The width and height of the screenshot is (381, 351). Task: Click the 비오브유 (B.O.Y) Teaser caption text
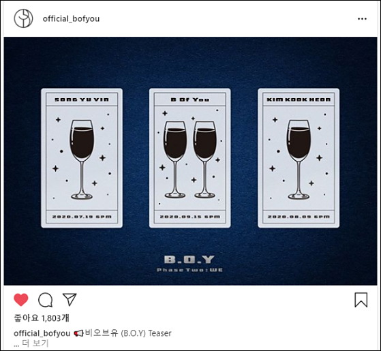point(128,333)
